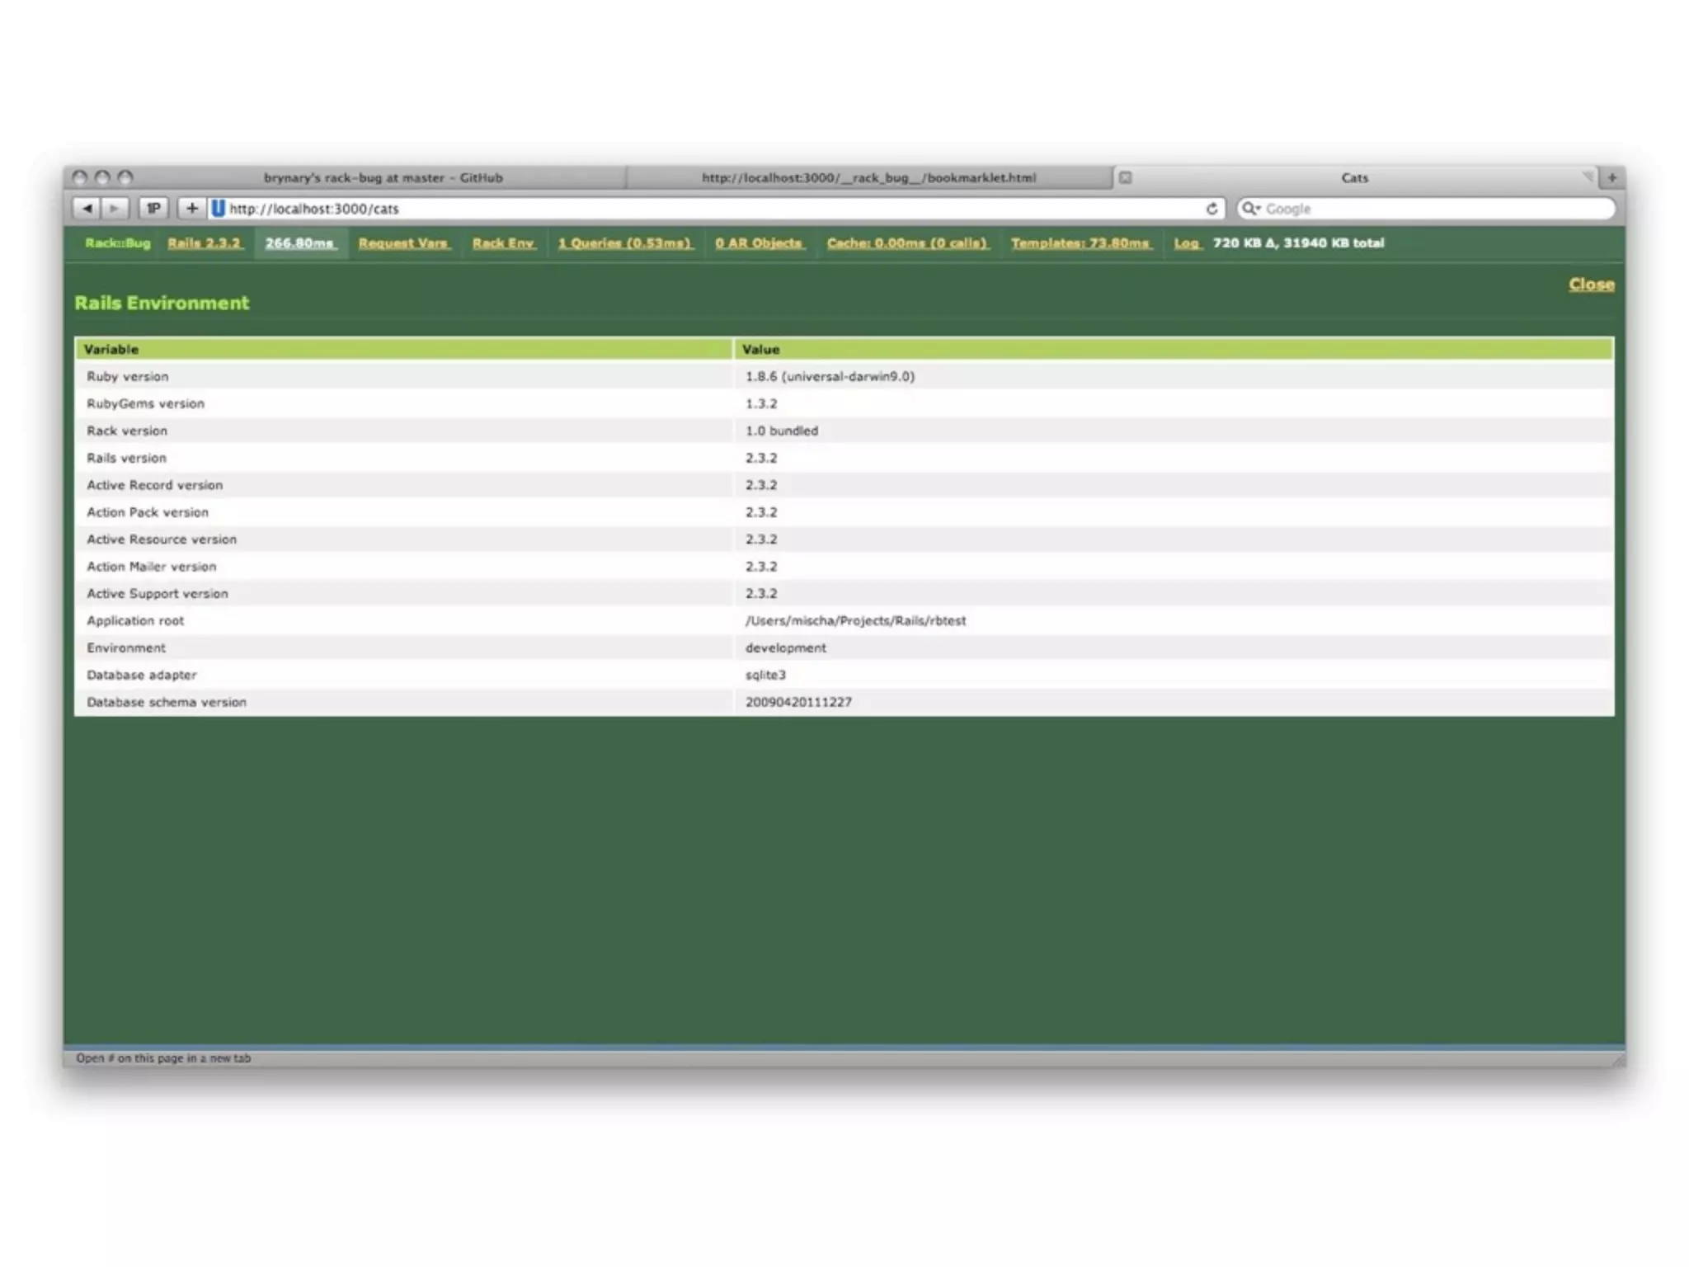
Task: Select the Rack version row label
Action: pyautogui.click(x=127, y=431)
